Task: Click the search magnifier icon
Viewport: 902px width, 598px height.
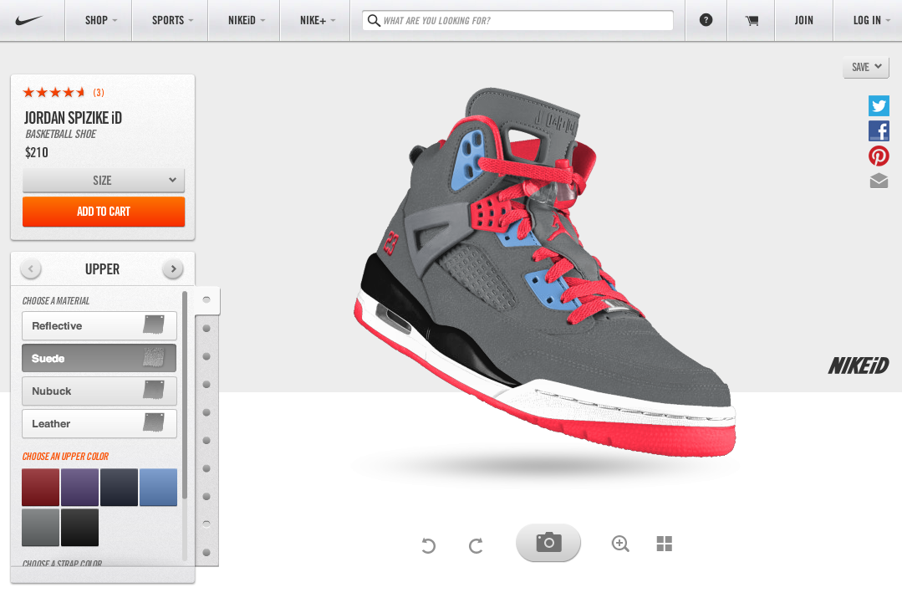Action: pos(374,21)
